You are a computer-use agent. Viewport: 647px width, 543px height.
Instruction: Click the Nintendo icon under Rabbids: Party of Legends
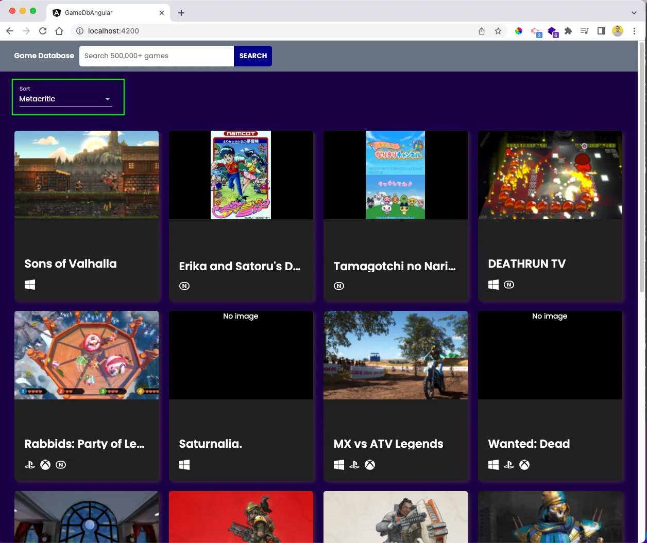61,465
